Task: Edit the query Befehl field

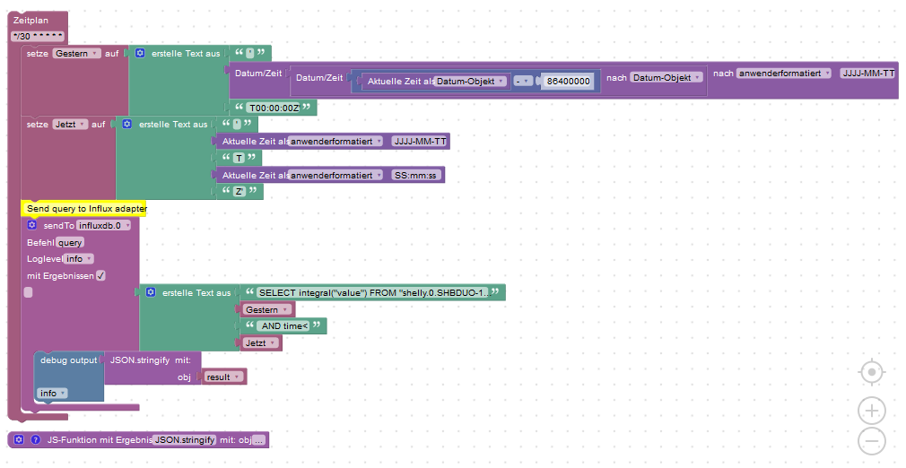Action: click(70, 243)
